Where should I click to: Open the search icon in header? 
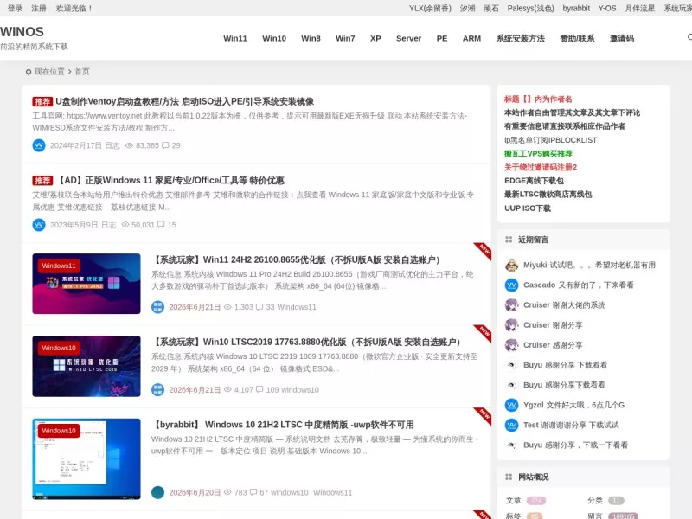pyautogui.click(x=689, y=37)
